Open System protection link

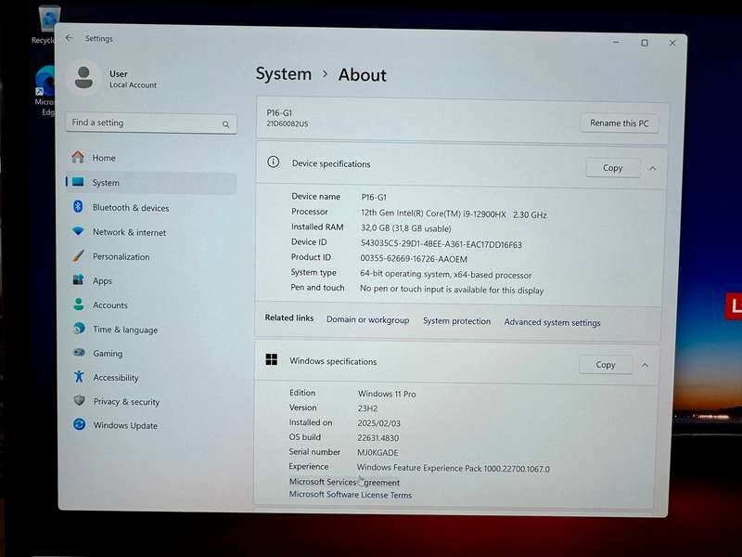click(x=456, y=321)
